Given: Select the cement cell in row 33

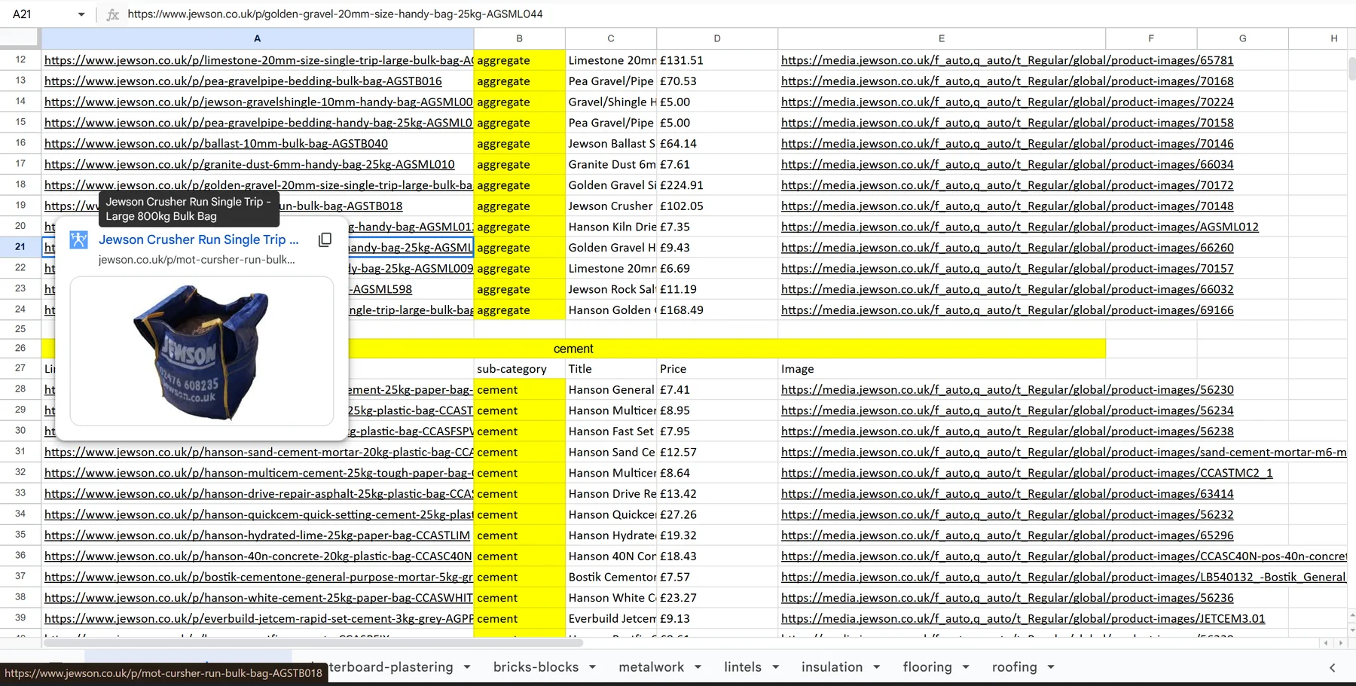Looking at the screenshot, I should pyautogui.click(x=519, y=494).
